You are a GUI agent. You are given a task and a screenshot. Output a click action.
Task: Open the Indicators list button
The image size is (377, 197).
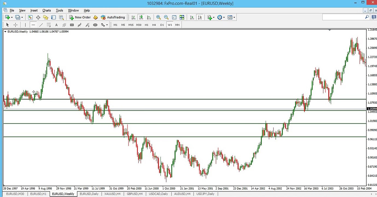[x=210, y=17]
